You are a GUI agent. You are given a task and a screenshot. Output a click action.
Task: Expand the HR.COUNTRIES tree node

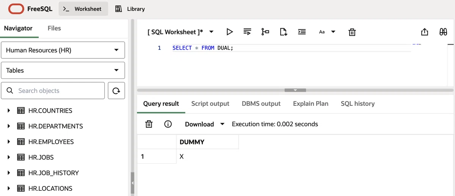point(8,111)
